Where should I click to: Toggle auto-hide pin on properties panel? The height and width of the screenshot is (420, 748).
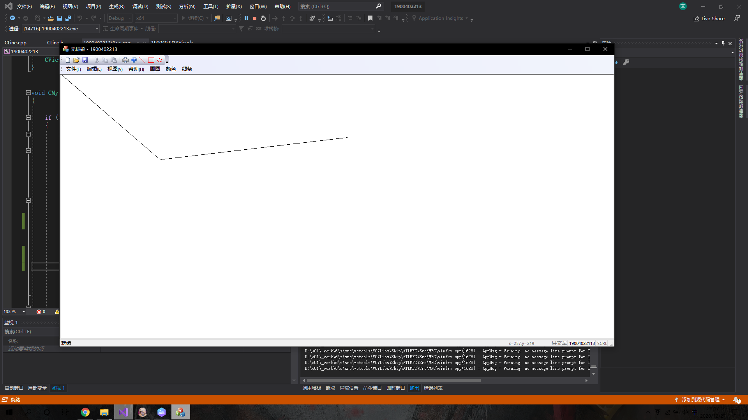pos(723,43)
